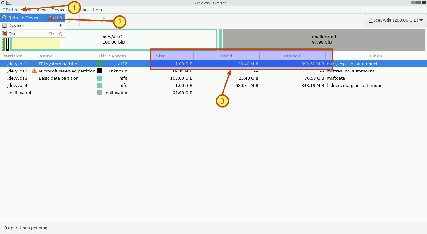Open the Device menu
Viewport: 427px width, 234px height.
(x=58, y=10)
